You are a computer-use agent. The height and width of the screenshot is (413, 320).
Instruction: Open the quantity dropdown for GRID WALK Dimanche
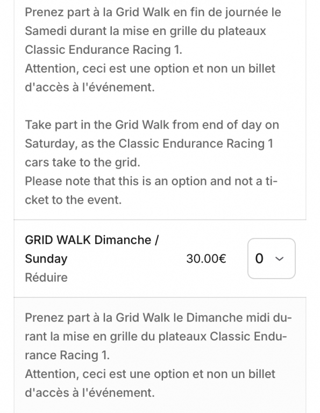[271, 258]
